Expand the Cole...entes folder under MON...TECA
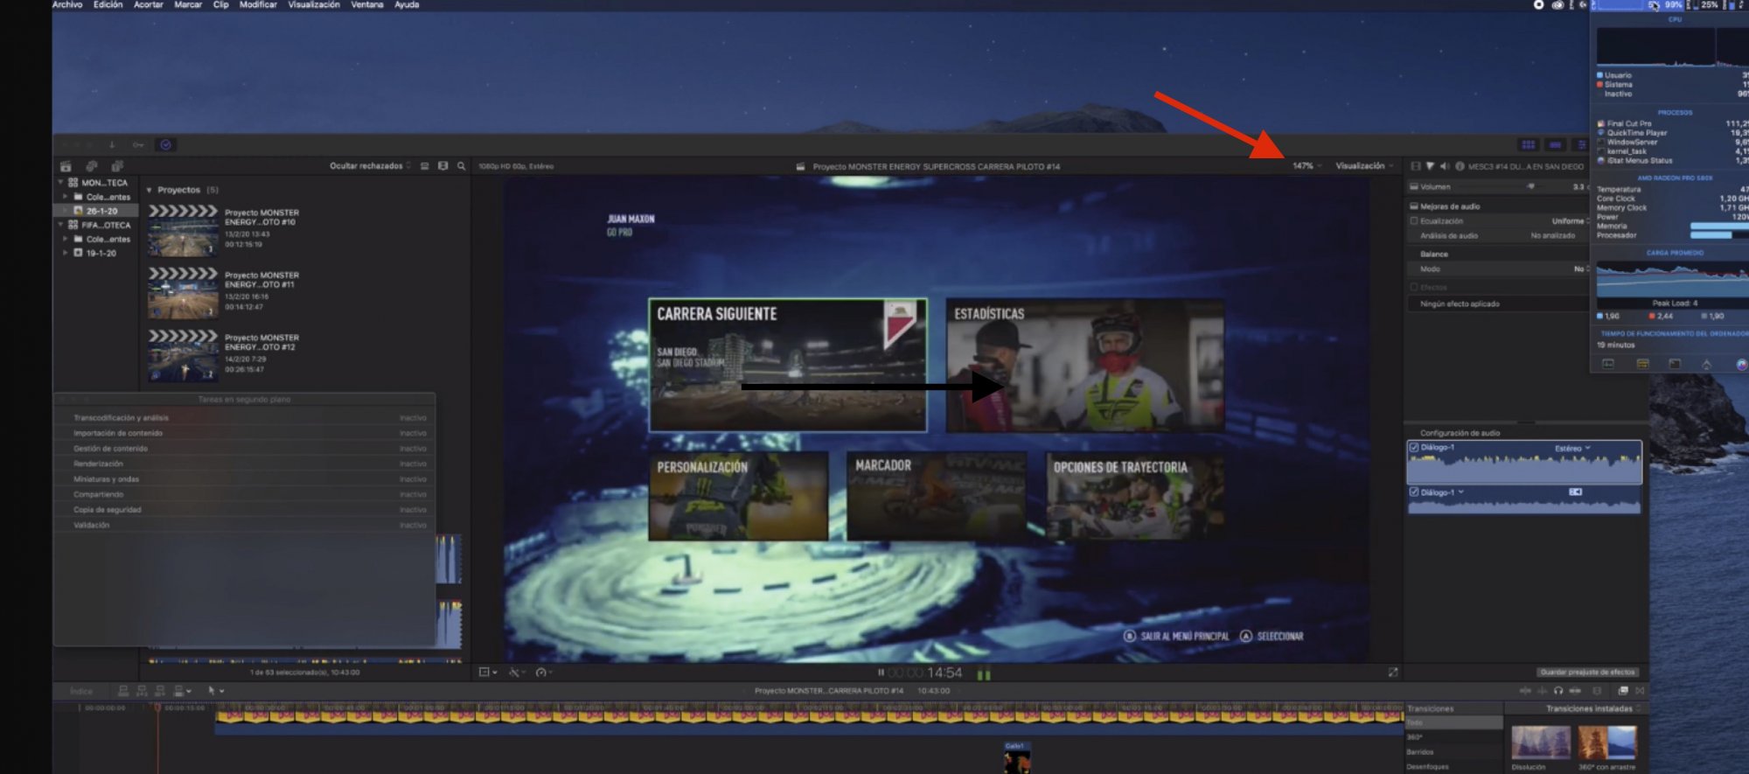This screenshot has height=774, width=1749. [x=65, y=197]
